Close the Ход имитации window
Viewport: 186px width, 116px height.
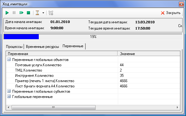pos(181,4)
